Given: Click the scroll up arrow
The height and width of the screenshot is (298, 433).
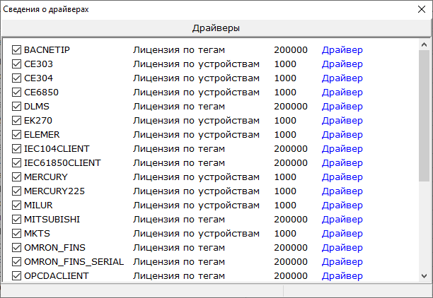Looking at the screenshot, I should (x=425, y=44).
